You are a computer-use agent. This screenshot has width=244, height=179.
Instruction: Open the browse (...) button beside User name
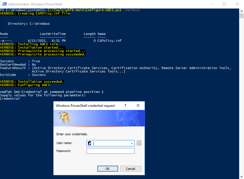point(139,143)
